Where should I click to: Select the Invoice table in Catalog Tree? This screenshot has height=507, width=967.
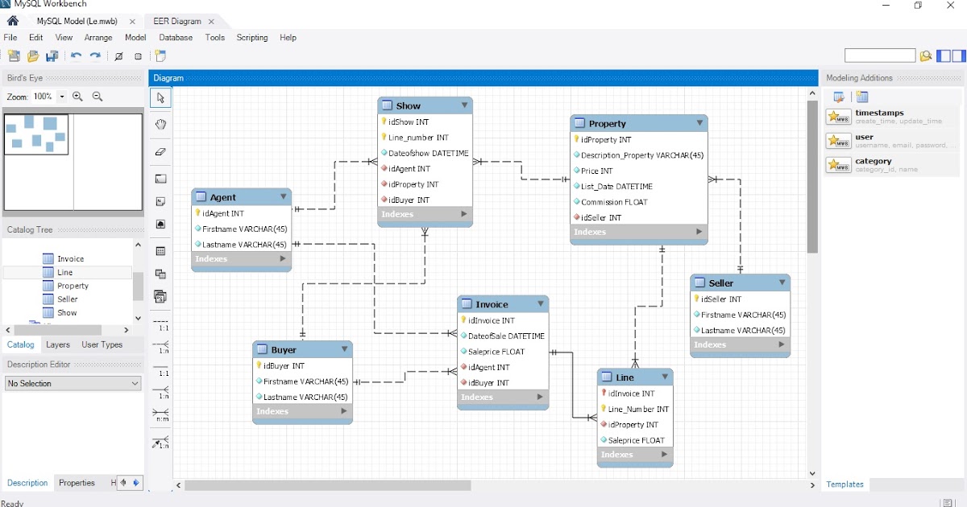click(71, 259)
